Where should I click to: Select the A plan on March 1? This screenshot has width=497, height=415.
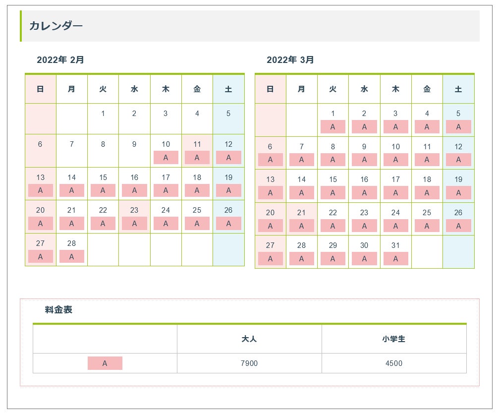click(x=333, y=127)
